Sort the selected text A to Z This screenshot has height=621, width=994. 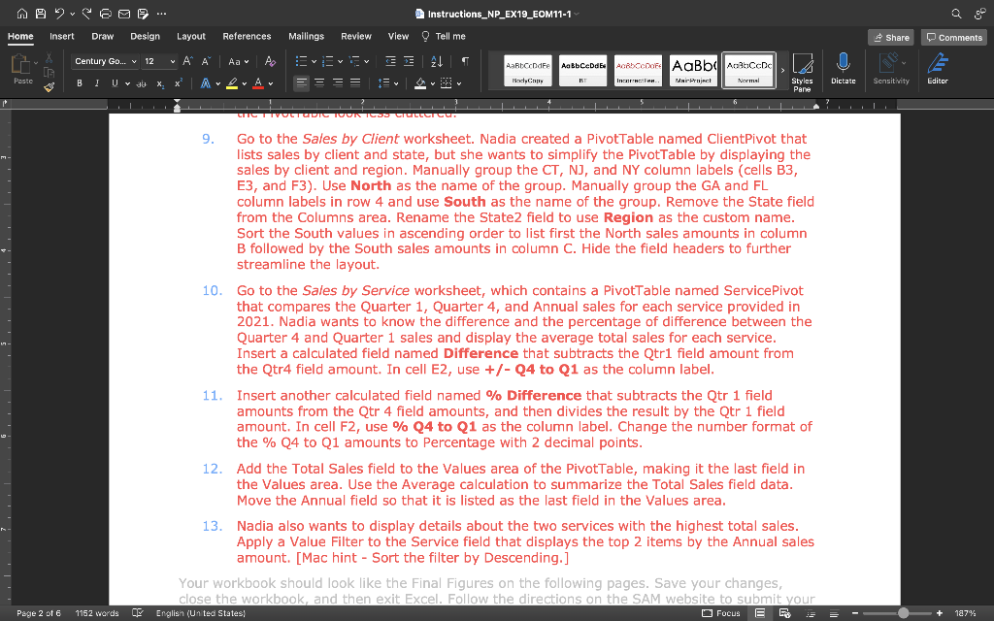pyautogui.click(x=437, y=61)
